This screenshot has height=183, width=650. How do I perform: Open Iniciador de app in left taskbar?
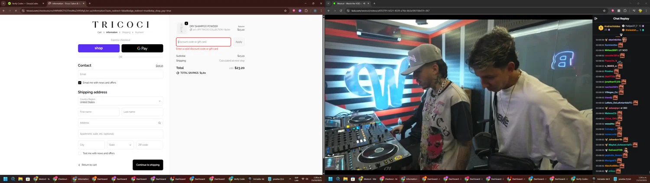tap(257, 179)
